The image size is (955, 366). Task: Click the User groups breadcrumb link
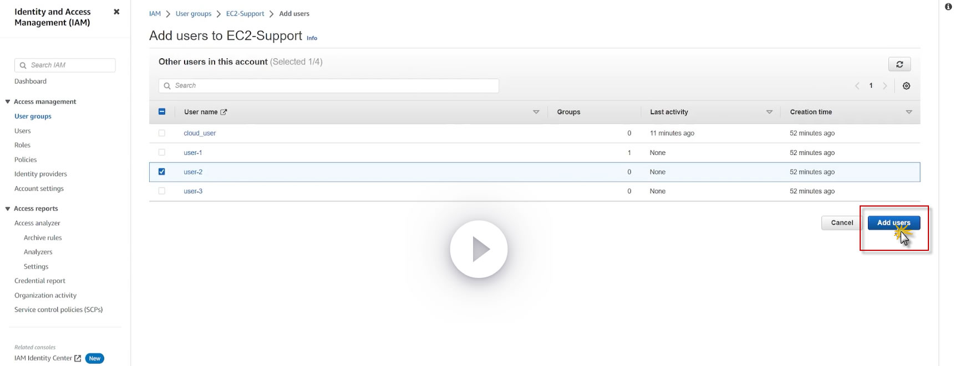194,14
